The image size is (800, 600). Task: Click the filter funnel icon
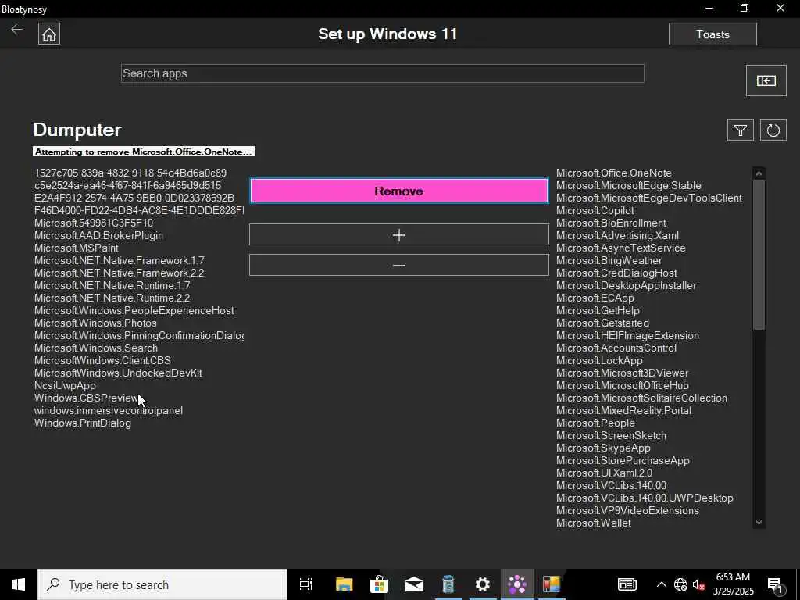(741, 130)
